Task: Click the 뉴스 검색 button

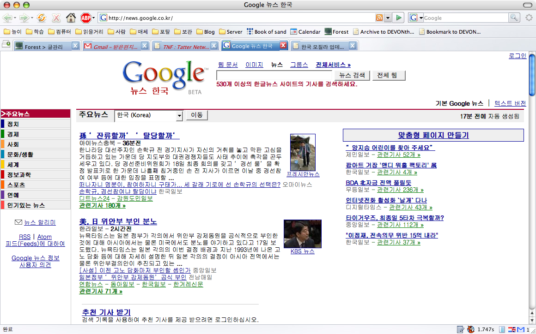Action: [352, 75]
